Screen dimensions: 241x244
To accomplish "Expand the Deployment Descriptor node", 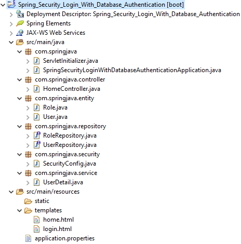I will (11, 15).
